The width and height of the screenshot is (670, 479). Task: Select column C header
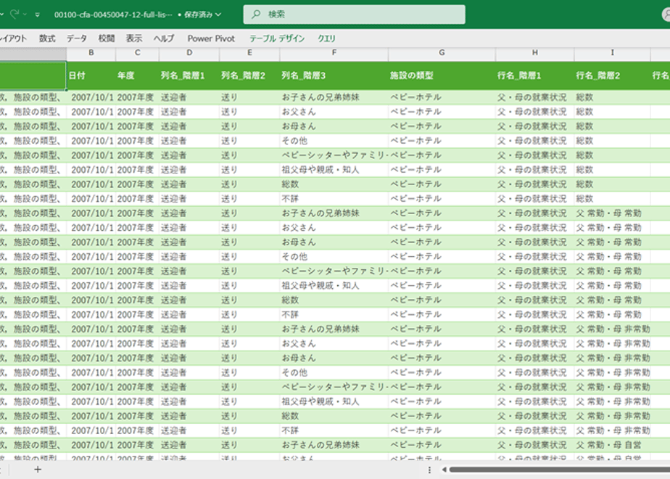coord(137,53)
